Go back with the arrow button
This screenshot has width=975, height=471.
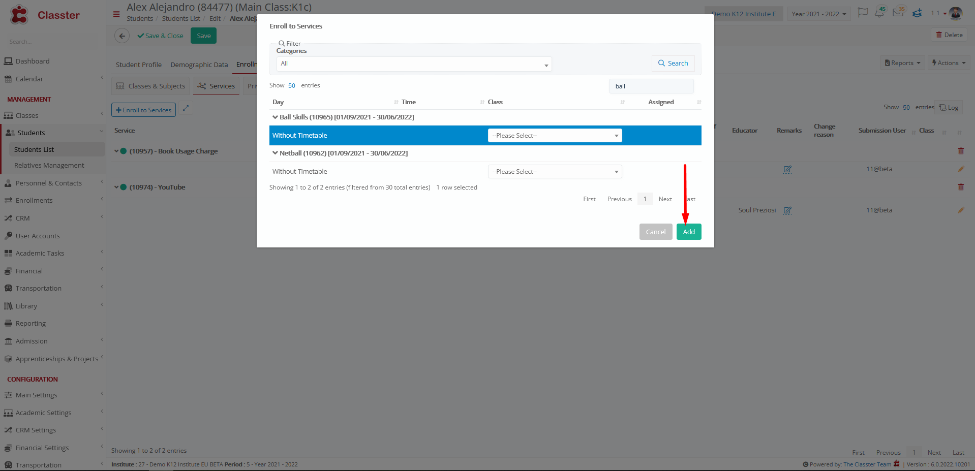point(122,36)
